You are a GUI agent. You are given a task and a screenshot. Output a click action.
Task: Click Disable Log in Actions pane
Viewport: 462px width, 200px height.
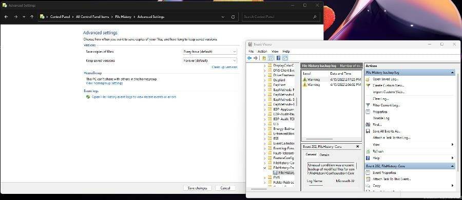381,118
